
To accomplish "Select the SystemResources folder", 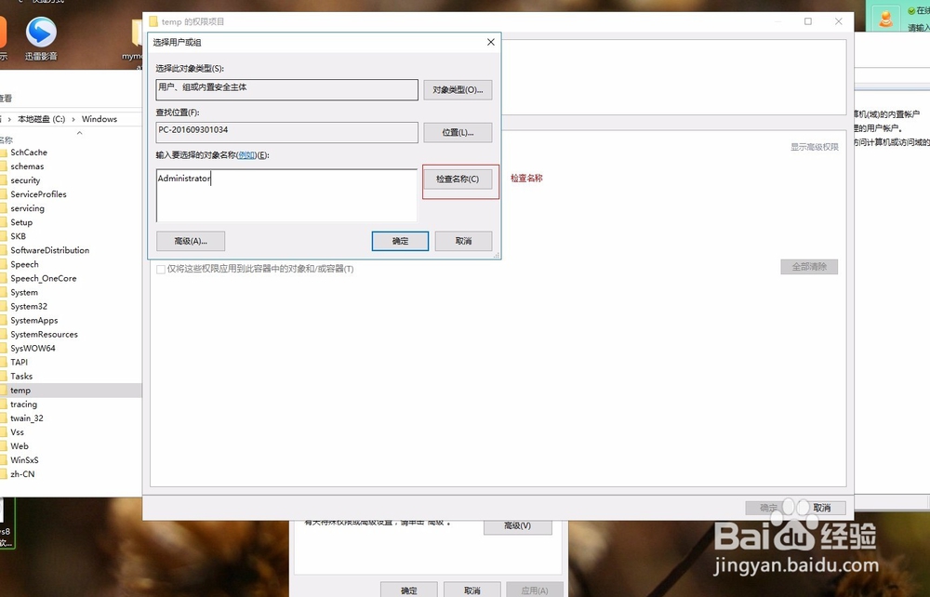I will click(44, 335).
